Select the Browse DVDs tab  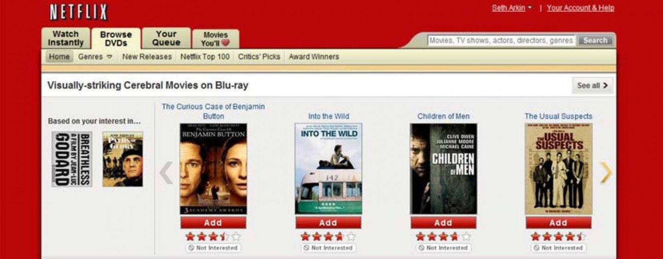[x=116, y=39]
